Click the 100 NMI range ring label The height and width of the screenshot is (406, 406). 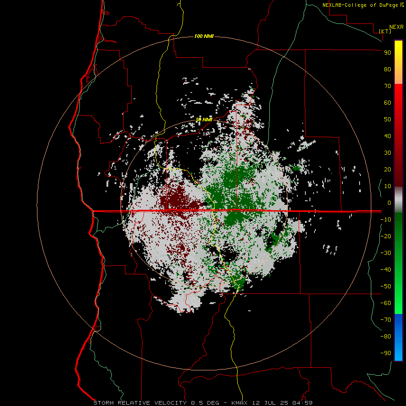(x=204, y=36)
